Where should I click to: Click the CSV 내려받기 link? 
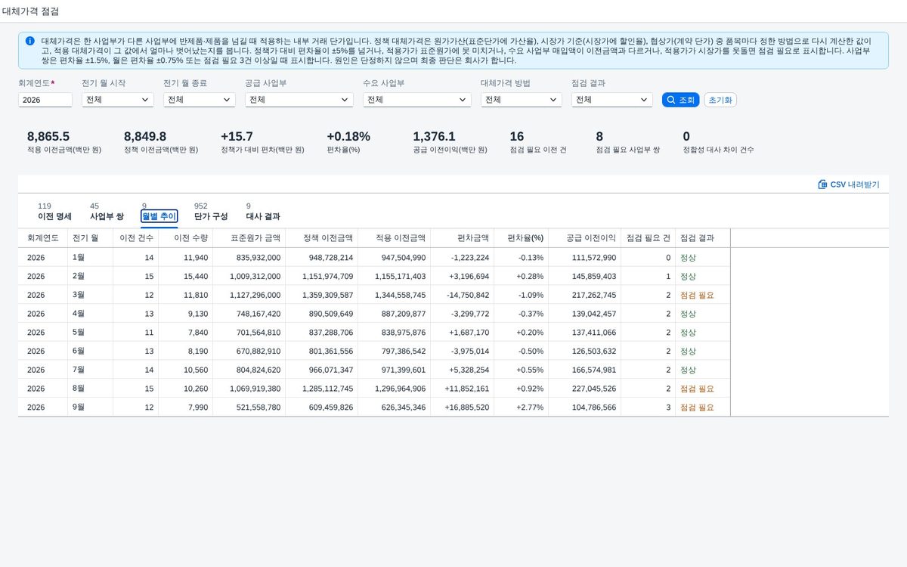[x=849, y=184]
